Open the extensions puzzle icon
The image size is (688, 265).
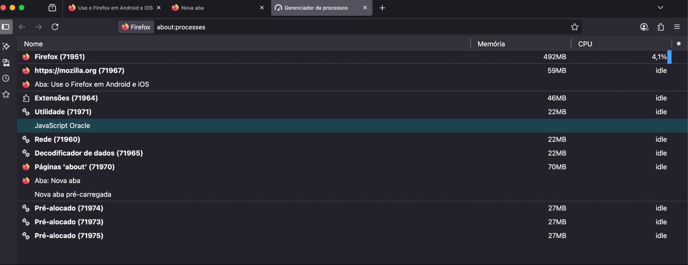coord(660,27)
